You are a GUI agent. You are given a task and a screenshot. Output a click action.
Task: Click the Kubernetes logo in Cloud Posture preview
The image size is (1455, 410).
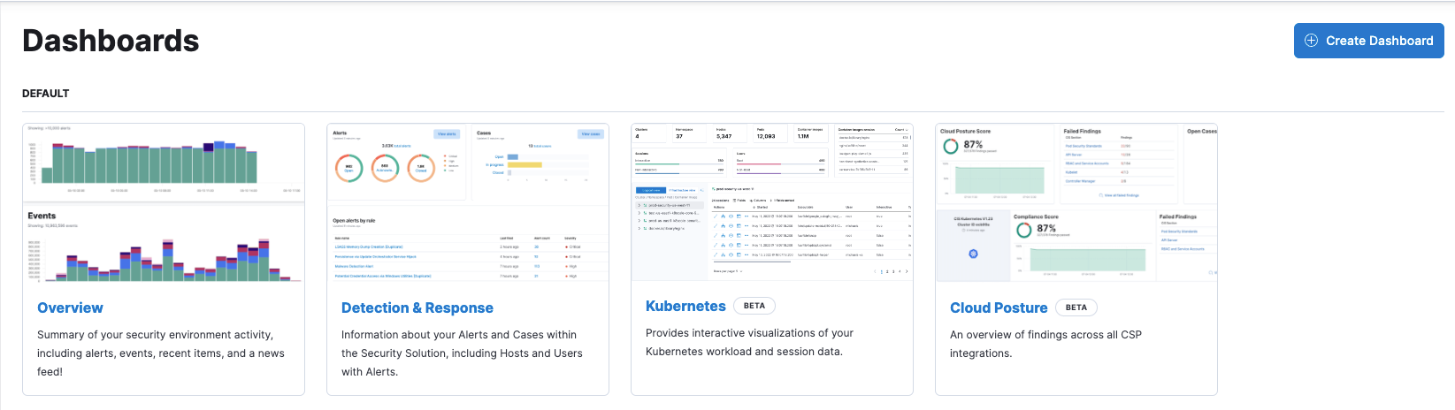(x=973, y=254)
